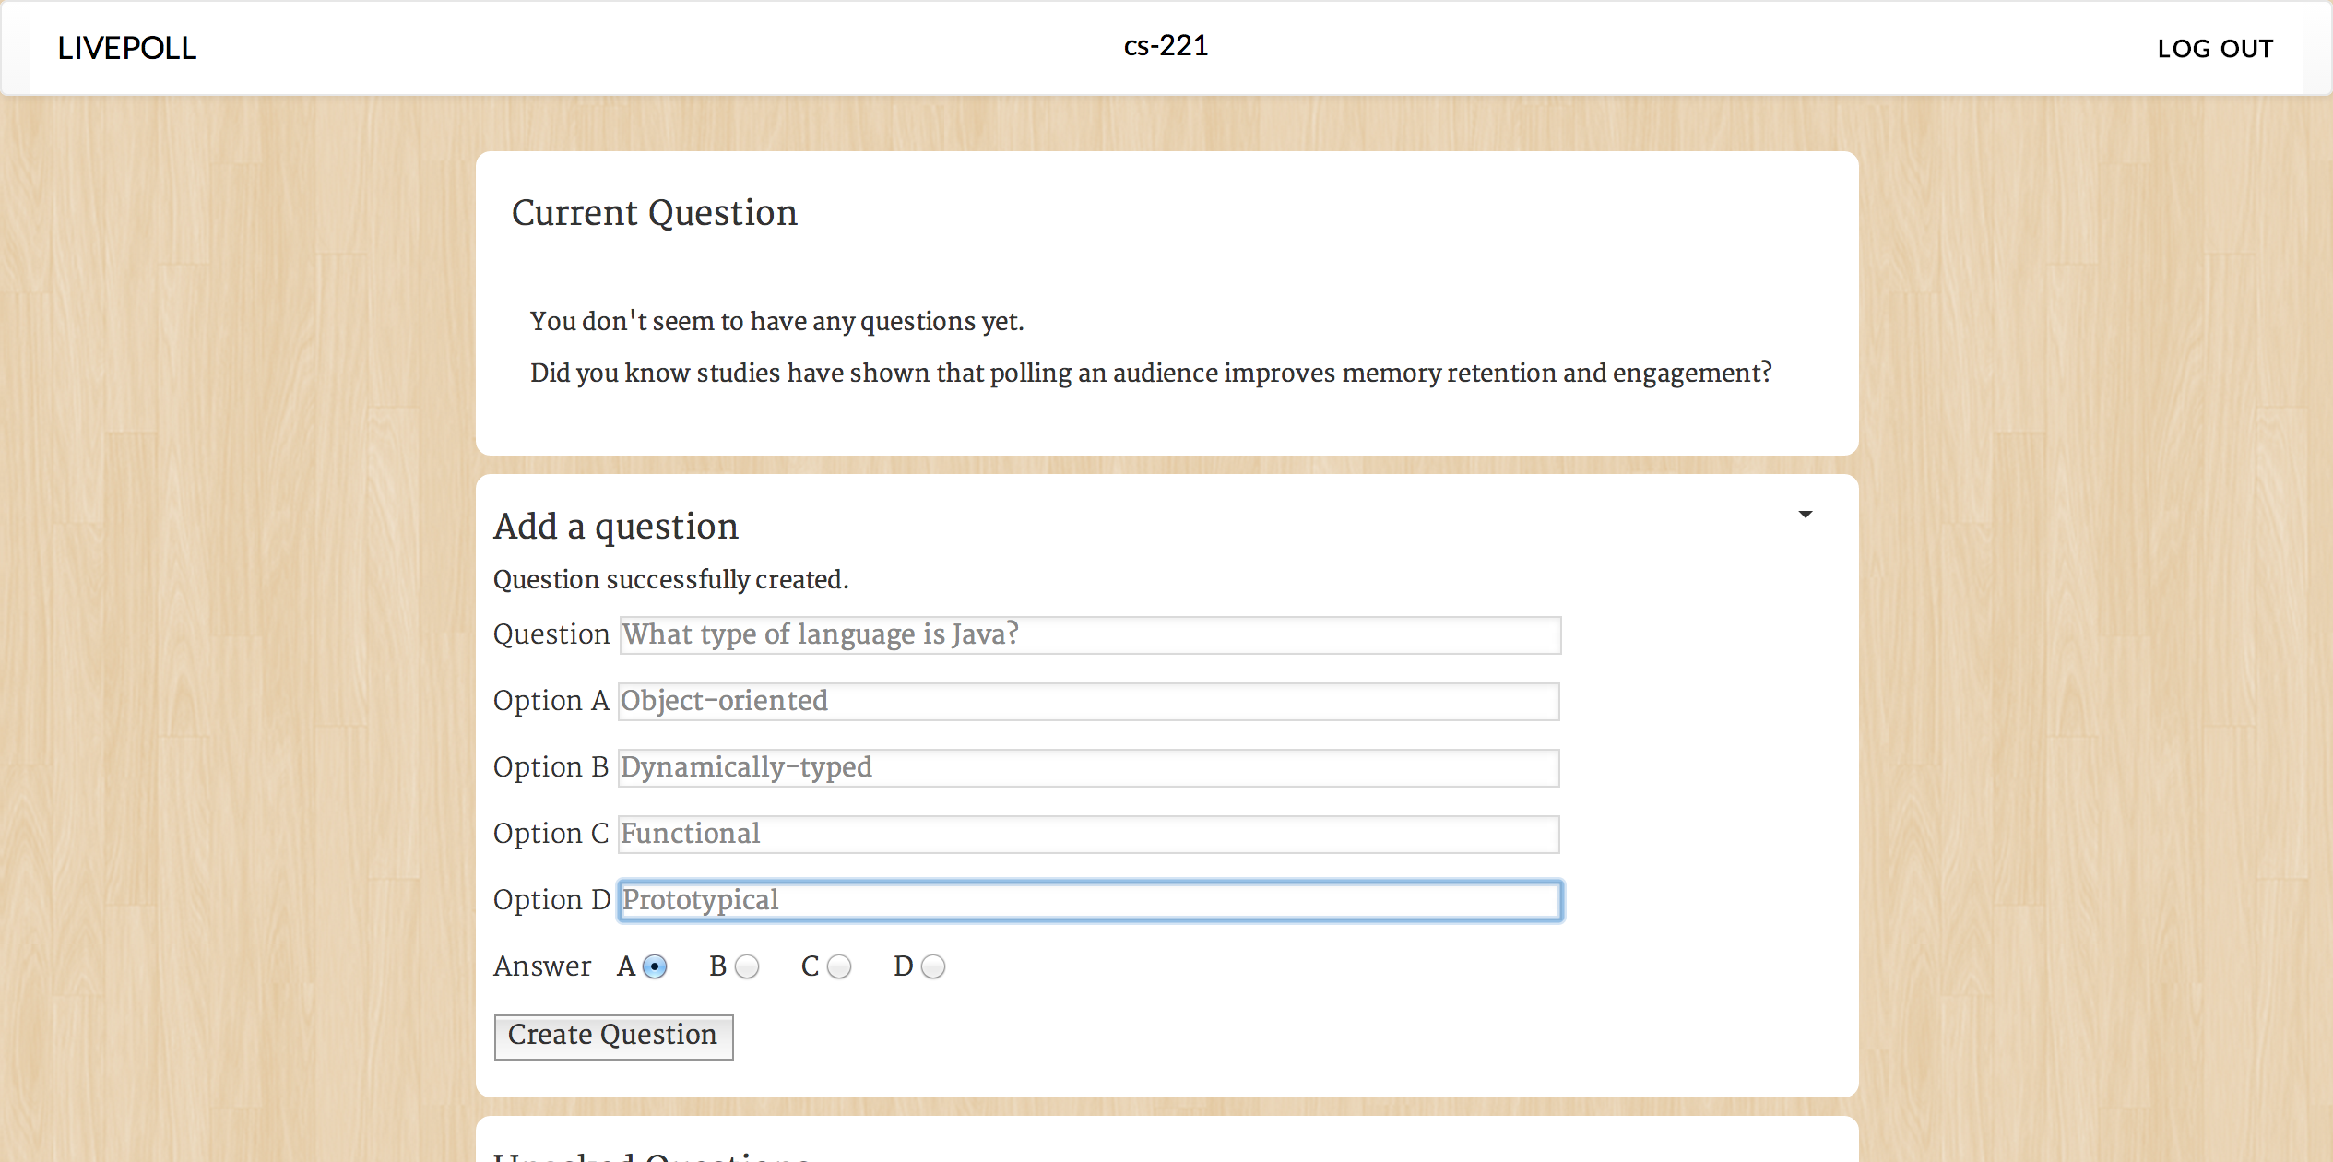
Task: Click the Question successfully created message
Action: [x=670, y=580]
